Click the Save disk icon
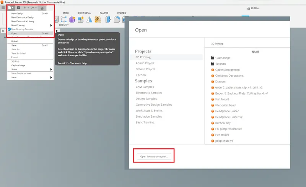 [x=18, y=8]
